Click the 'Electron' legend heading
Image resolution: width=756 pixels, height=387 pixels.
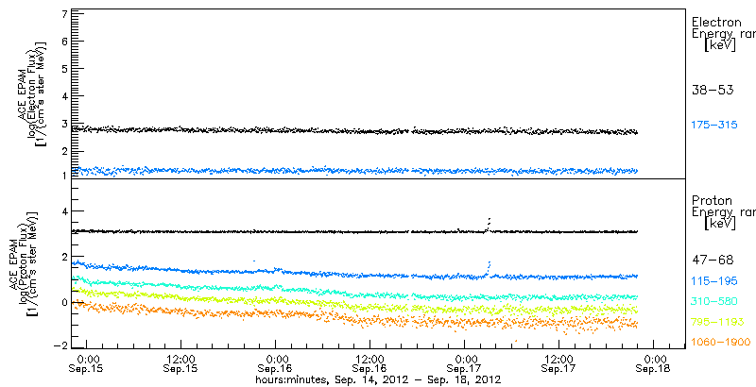point(716,22)
